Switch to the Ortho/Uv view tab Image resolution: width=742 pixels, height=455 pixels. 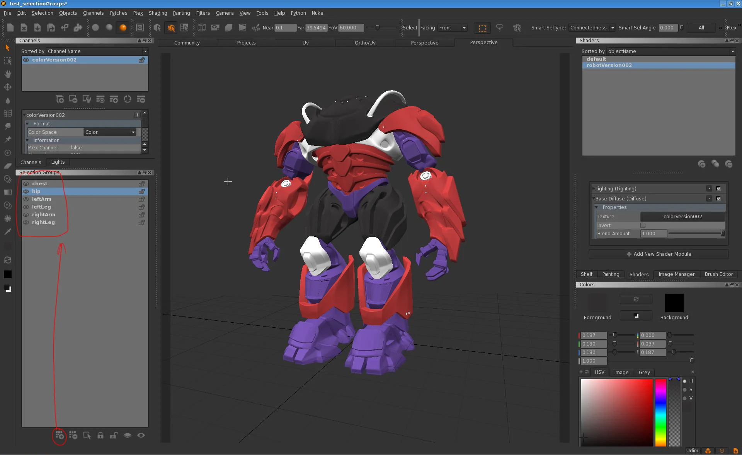coord(365,43)
